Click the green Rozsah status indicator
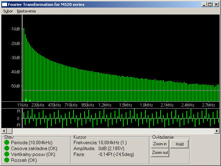 point(7,160)
